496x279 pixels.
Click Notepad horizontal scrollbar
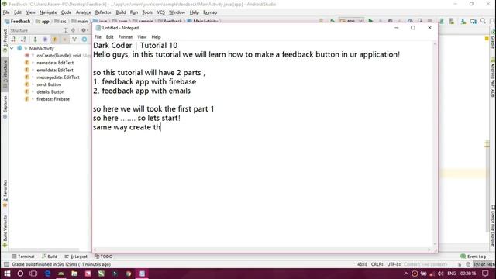tap(262, 250)
